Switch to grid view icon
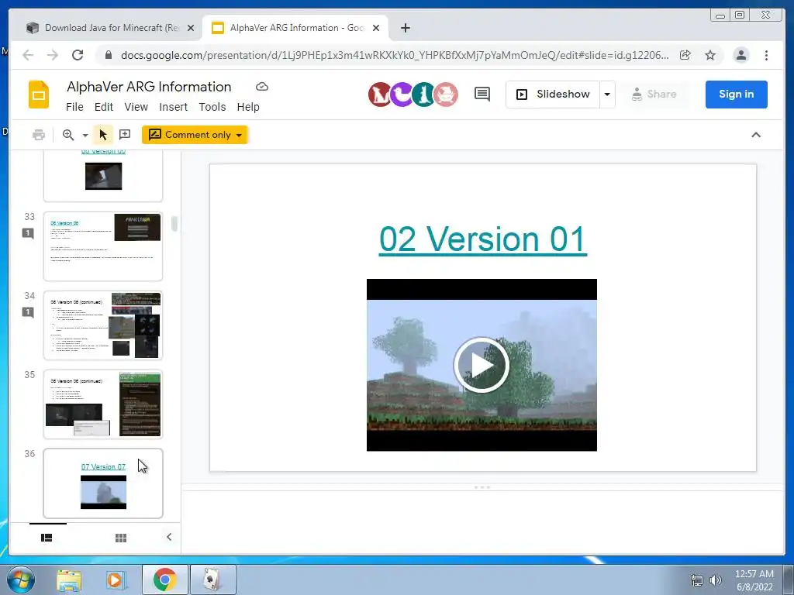This screenshot has height=595, width=794. [120, 538]
